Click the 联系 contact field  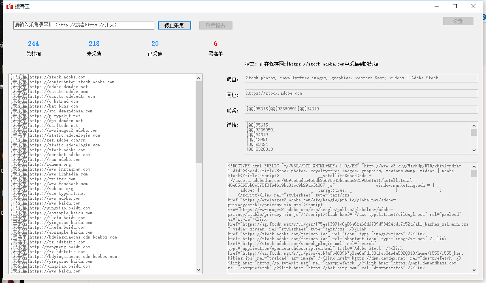(362, 109)
